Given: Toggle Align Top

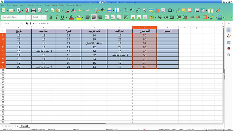Looking at the screenshot, I should coord(107,17).
